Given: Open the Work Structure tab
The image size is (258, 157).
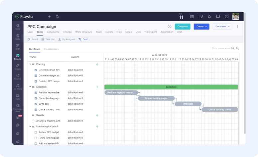Looking at the screenshot, I should [x=83, y=32].
